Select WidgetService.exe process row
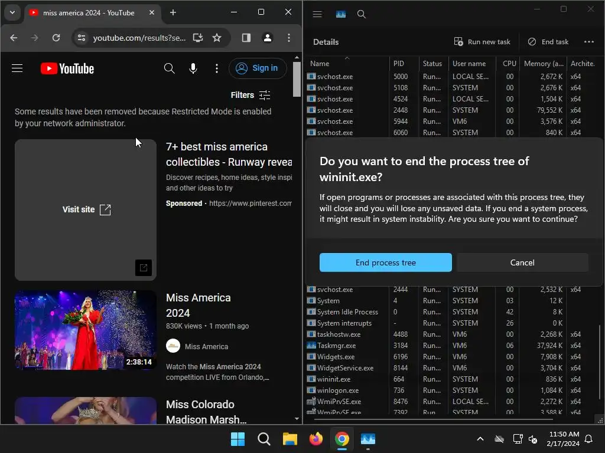Screen dimensions: 605x453 [x=451, y=367]
